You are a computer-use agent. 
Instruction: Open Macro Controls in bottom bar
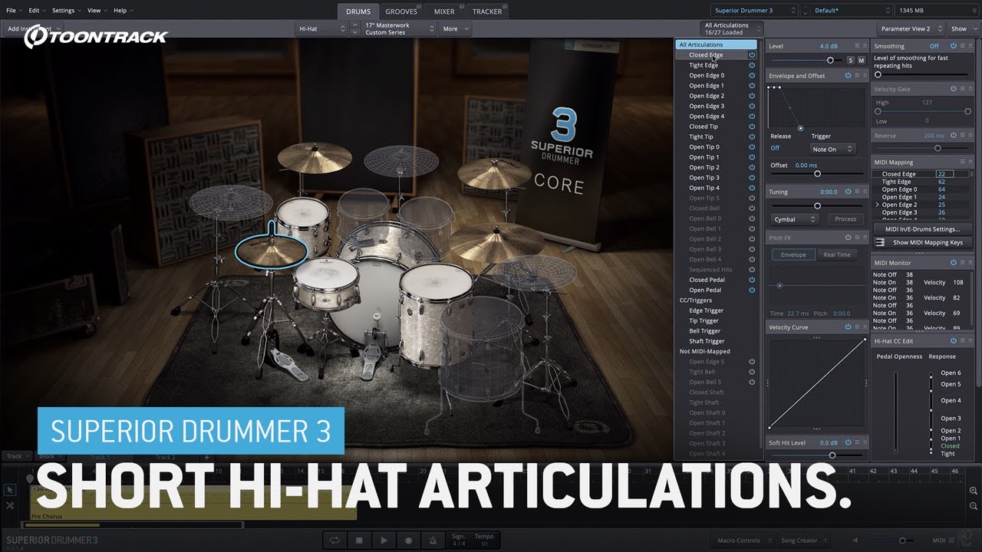pyautogui.click(x=741, y=540)
